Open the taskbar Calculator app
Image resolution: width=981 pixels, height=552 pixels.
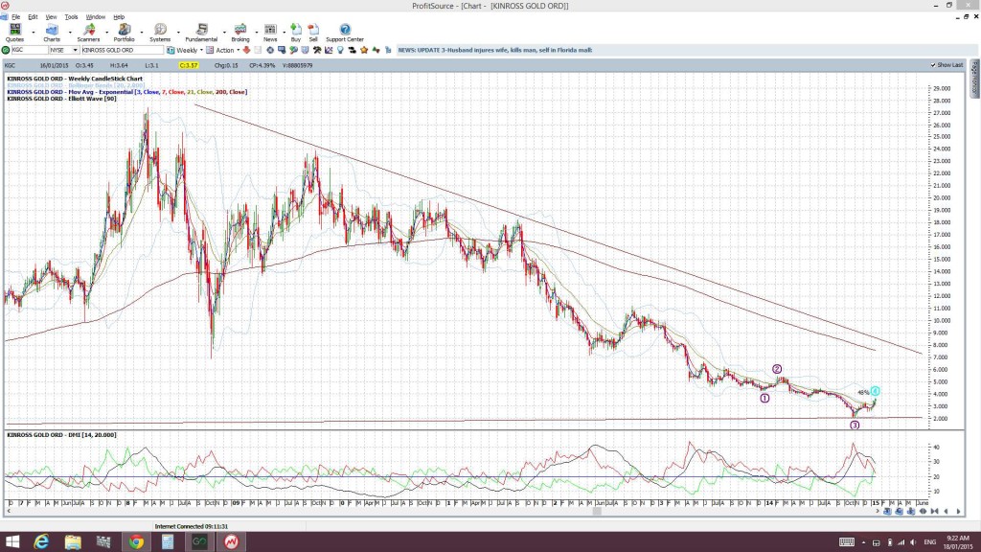tap(167, 541)
